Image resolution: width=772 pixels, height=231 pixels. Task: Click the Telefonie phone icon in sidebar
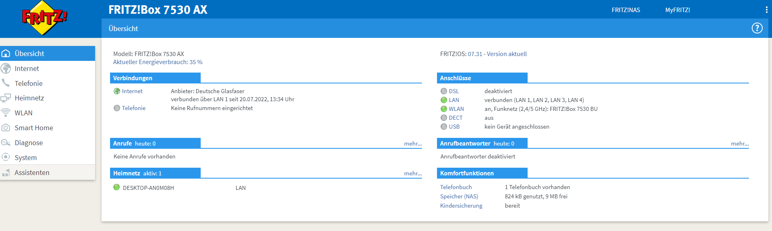(x=6, y=83)
